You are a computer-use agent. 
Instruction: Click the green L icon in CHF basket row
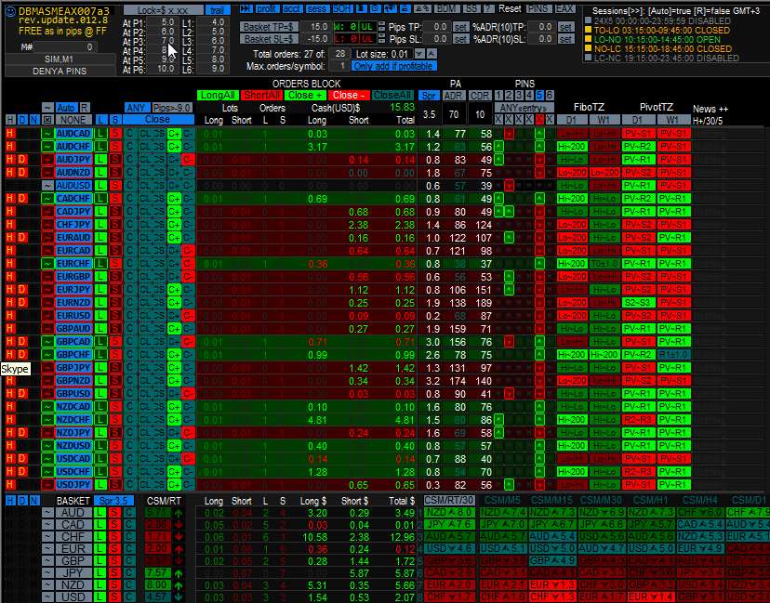pos(101,537)
